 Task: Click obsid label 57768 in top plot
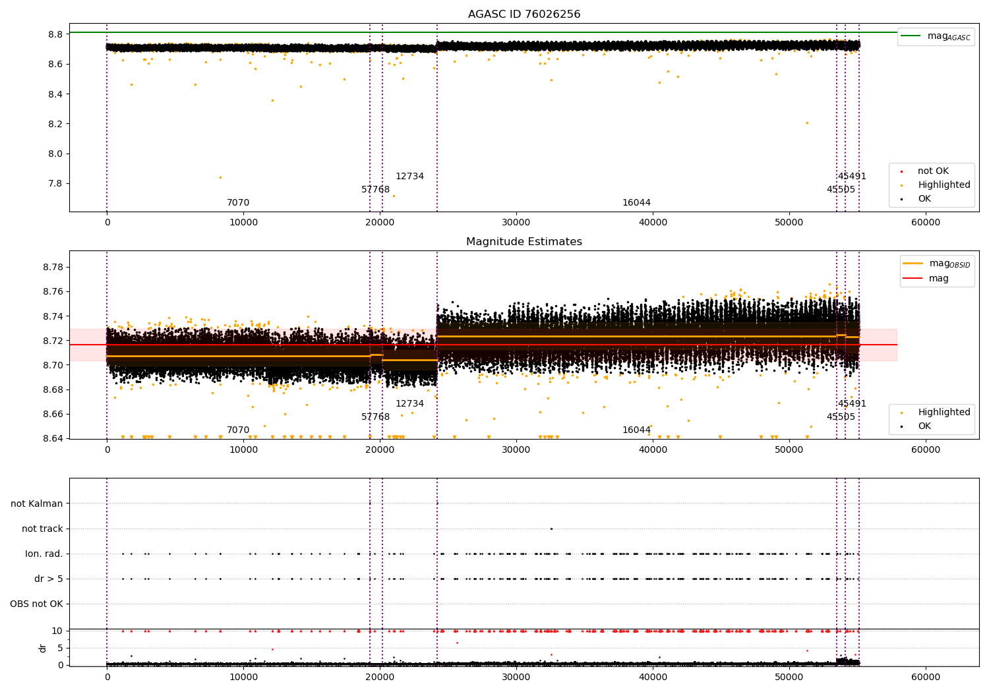point(376,190)
